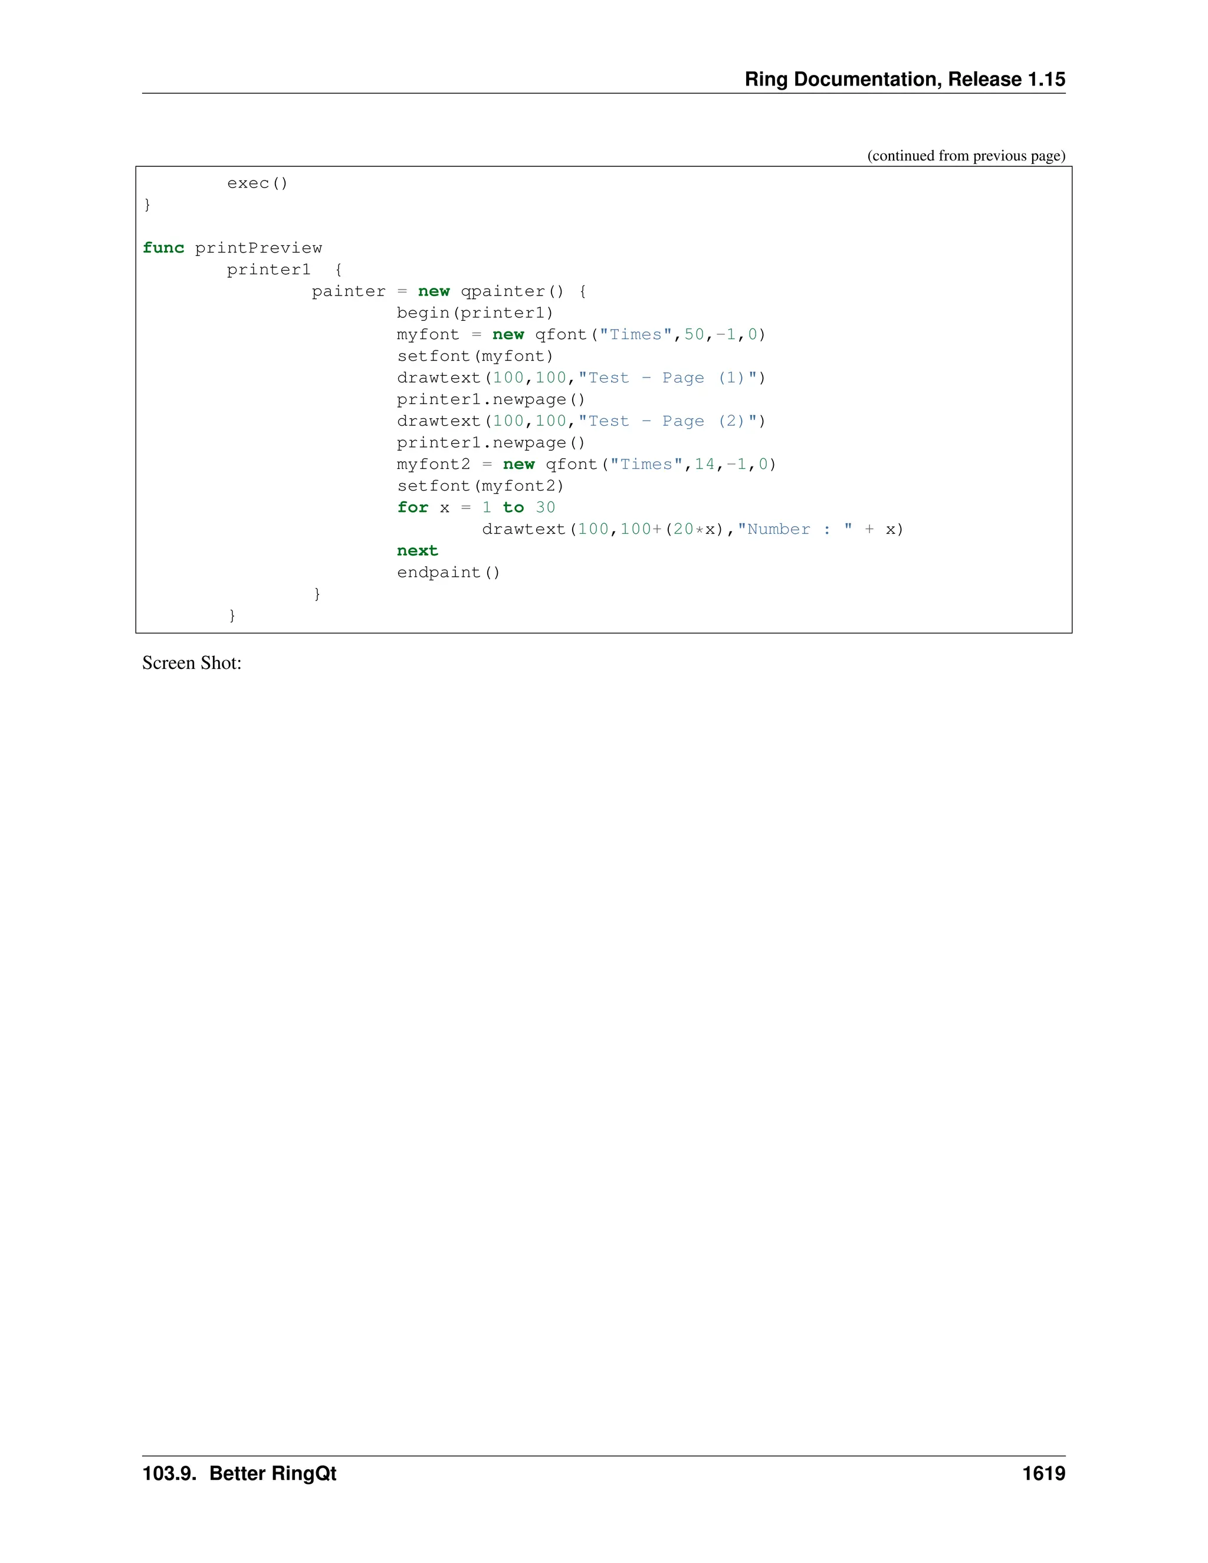Screen dimensions: 1208x1563
Task: Click the 'Ring Documentation, Release 1.15' header
Action: (x=905, y=78)
